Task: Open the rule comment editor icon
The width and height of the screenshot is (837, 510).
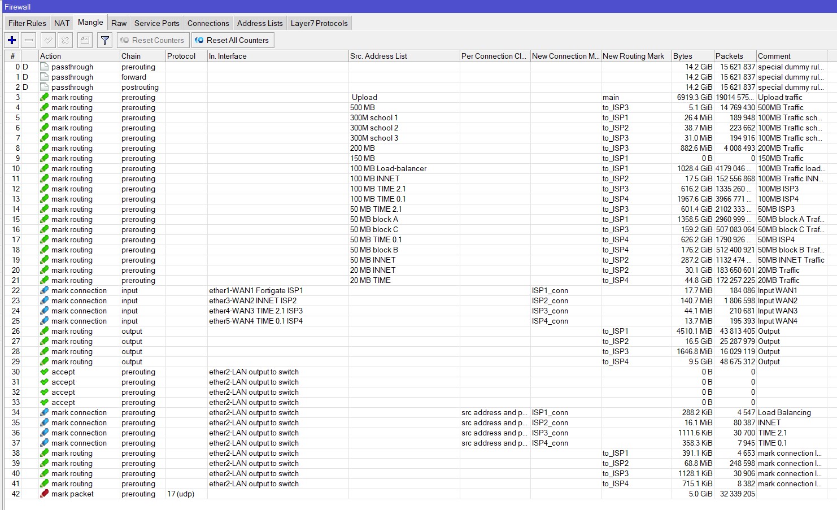Action: [x=85, y=40]
